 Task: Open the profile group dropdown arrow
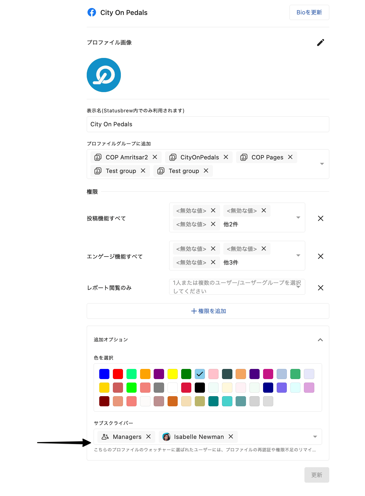pyautogui.click(x=322, y=164)
